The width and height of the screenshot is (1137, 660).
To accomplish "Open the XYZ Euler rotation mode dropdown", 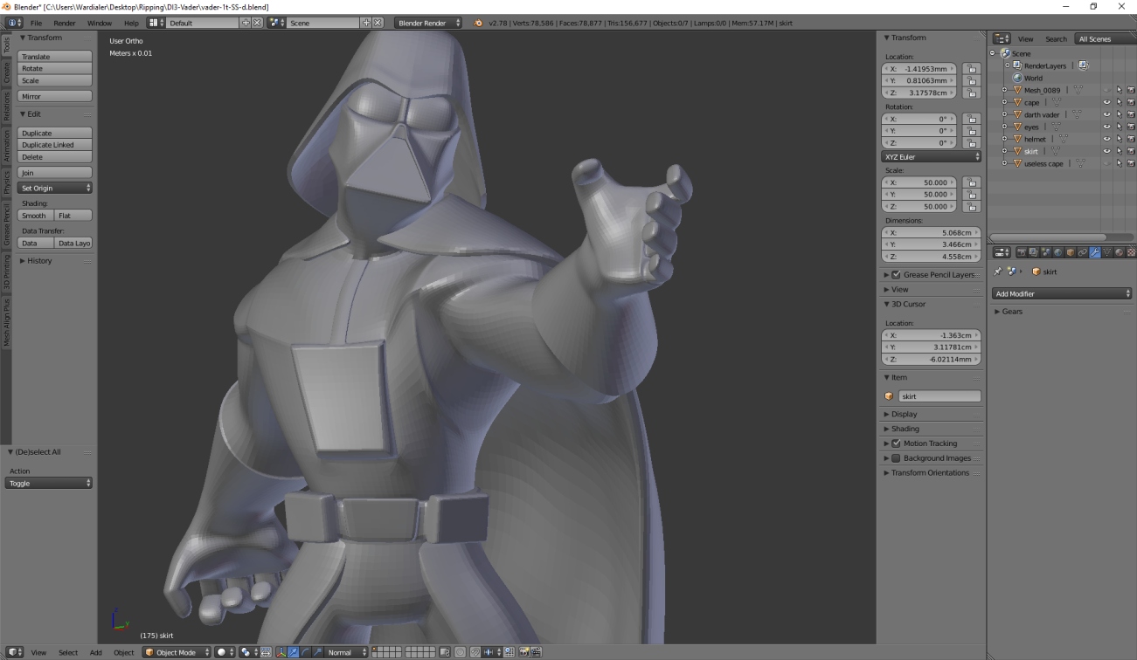I will 931,157.
